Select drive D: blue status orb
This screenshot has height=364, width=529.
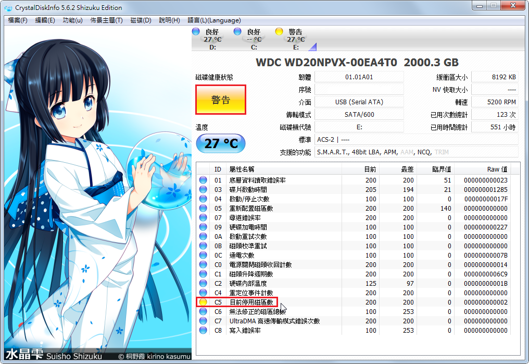tap(196, 32)
